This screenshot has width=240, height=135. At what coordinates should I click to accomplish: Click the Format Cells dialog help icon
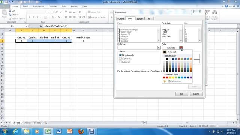(x=193, y=12)
